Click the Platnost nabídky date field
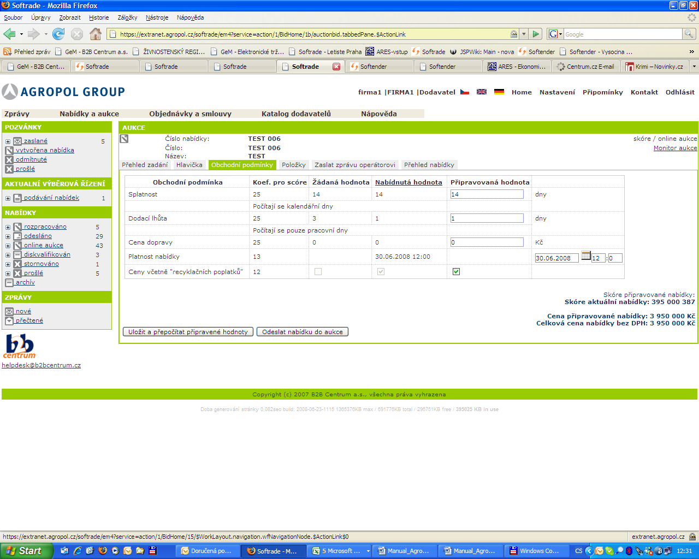 click(x=556, y=258)
